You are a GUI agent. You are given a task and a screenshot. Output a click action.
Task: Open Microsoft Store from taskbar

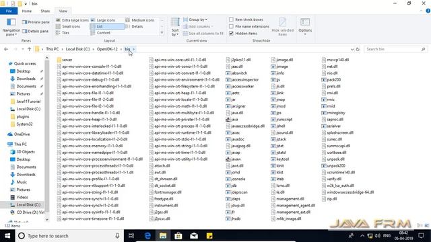click(178, 236)
